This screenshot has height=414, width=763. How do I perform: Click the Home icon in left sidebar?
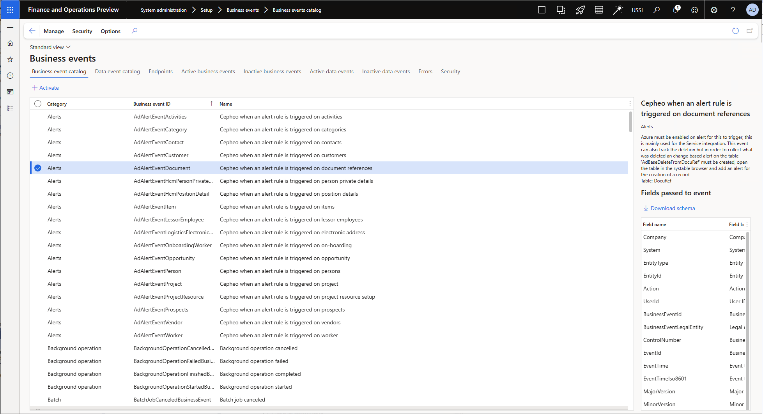10,43
